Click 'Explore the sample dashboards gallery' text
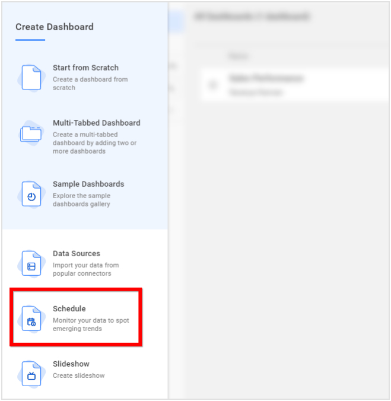Image resolution: width=391 pixels, height=401 pixels. pyautogui.click(x=81, y=200)
